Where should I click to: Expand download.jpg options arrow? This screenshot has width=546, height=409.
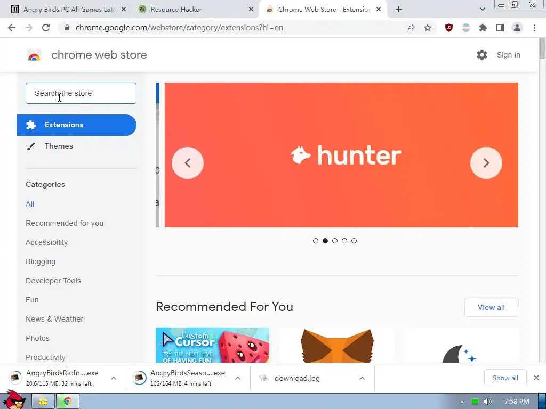tap(362, 378)
